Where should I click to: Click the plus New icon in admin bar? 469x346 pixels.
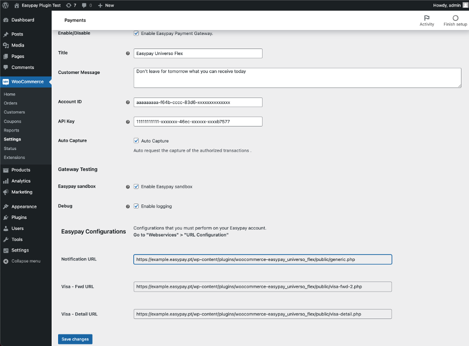100,5
